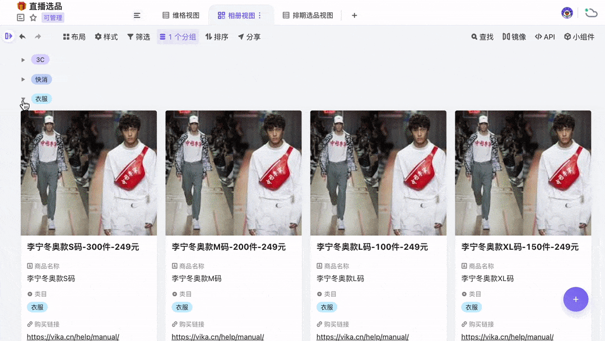Screen dimensions: 605x341
Task: Open the 镜像 mirror feature
Action: (x=514, y=35)
